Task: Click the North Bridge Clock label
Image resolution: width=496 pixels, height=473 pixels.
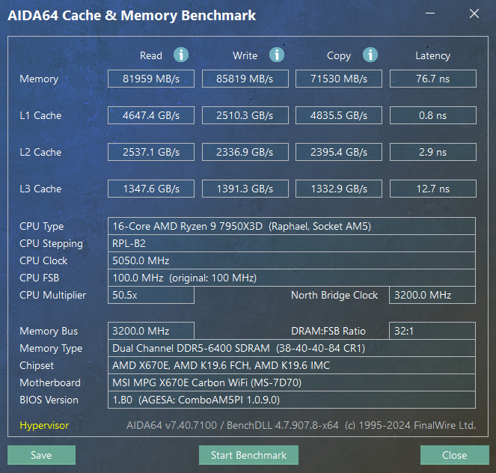Action: point(334,295)
